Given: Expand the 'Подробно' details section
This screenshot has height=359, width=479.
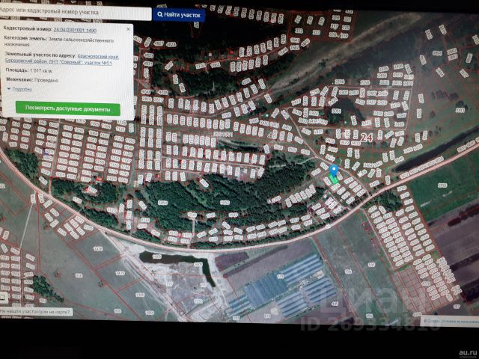Looking at the screenshot, I should tap(19, 89).
